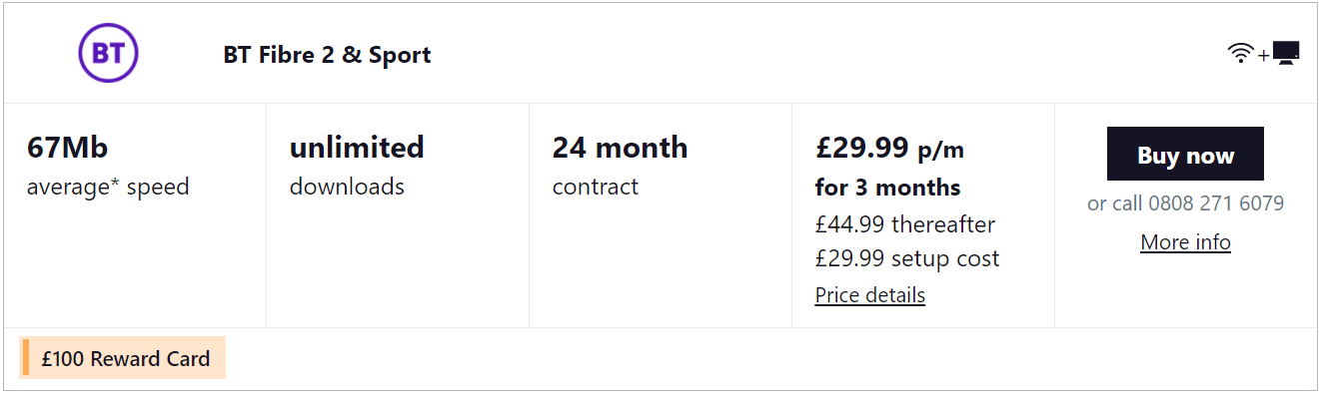
Task: Open the Price details link
Action: click(869, 295)
